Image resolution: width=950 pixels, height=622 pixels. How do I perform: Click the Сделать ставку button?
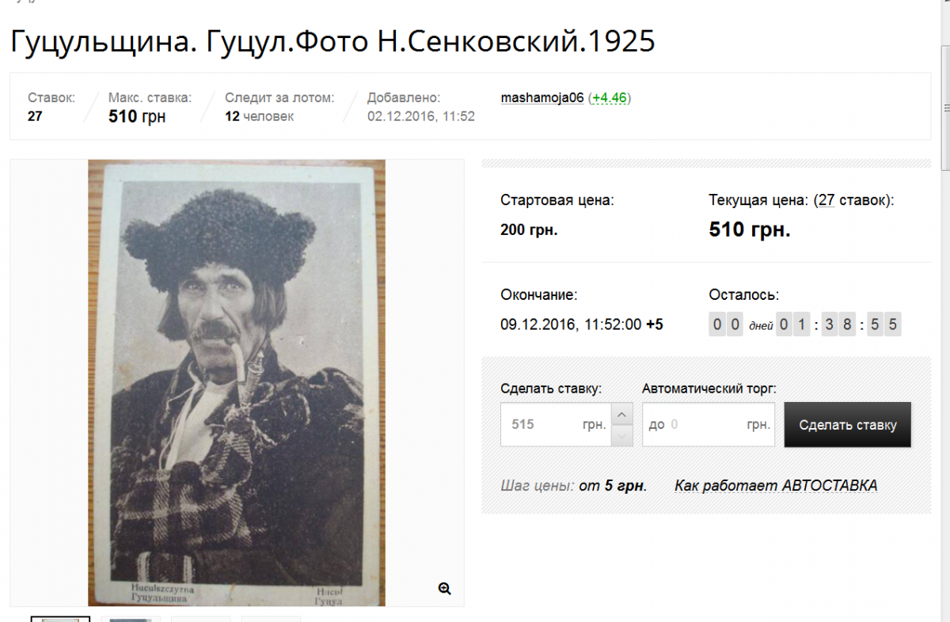848,425
